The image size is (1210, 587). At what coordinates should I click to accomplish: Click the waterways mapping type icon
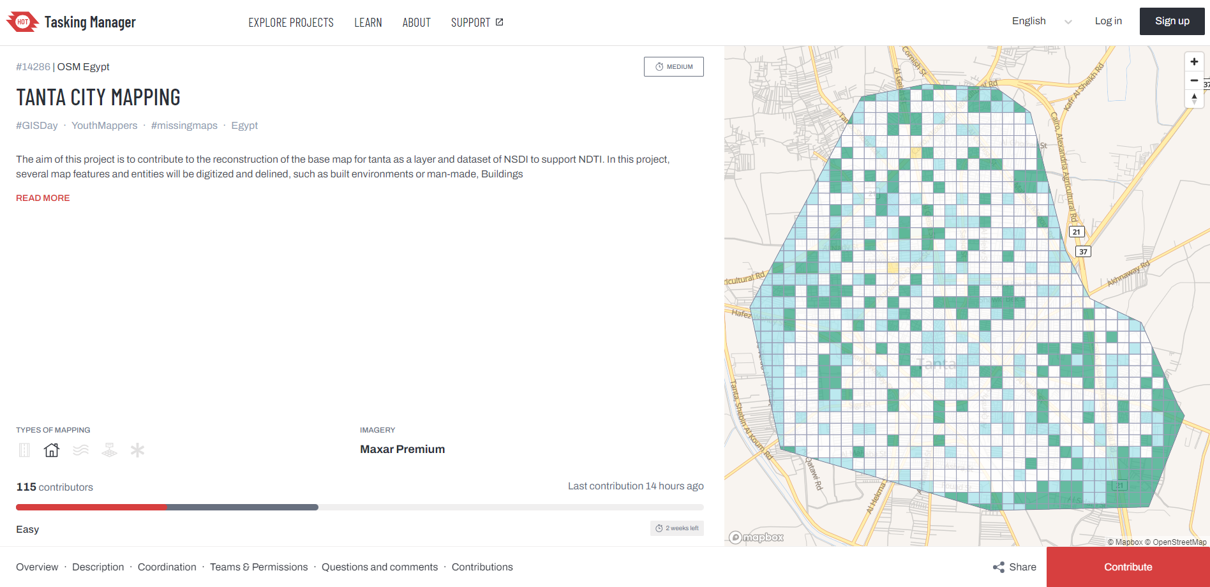coord(80,450)
